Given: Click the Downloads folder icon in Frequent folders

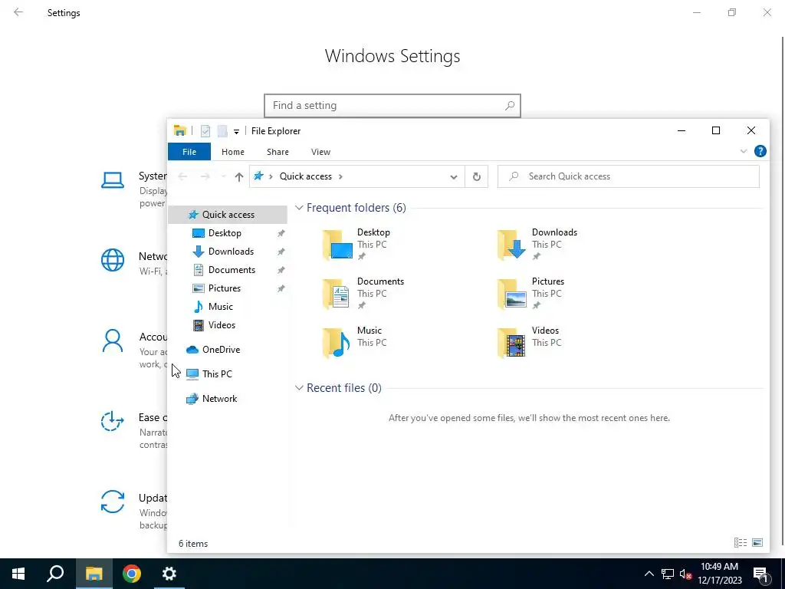Looking at the screenshot, I should 511,245.
